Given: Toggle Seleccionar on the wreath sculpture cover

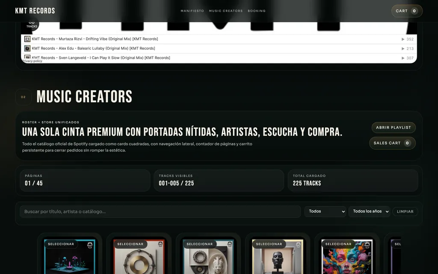Looking at the screenshot, I should [x=199, y=244].
